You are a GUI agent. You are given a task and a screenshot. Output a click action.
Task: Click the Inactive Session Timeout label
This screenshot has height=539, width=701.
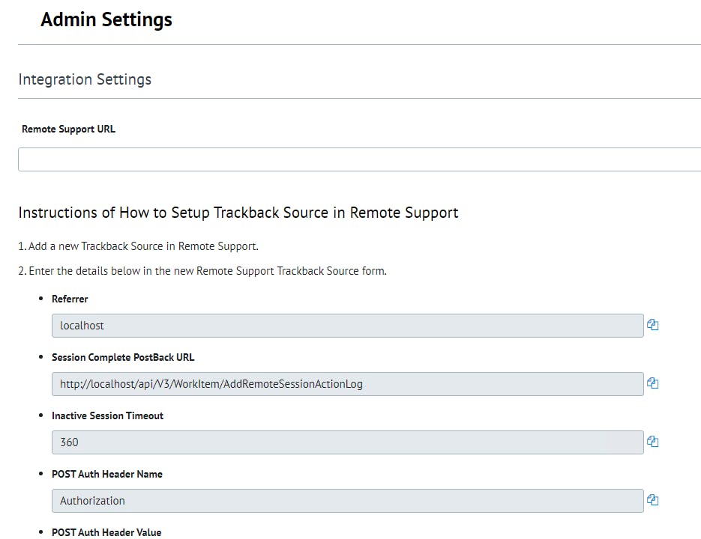tap(107, 415)
